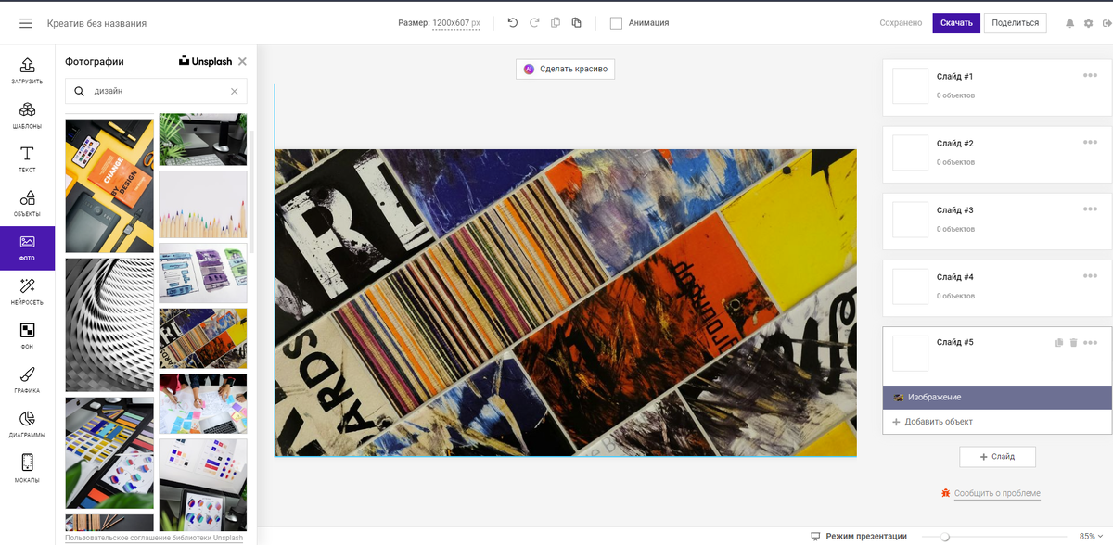Open options menu for Слайд #4

pos(1090,276)
